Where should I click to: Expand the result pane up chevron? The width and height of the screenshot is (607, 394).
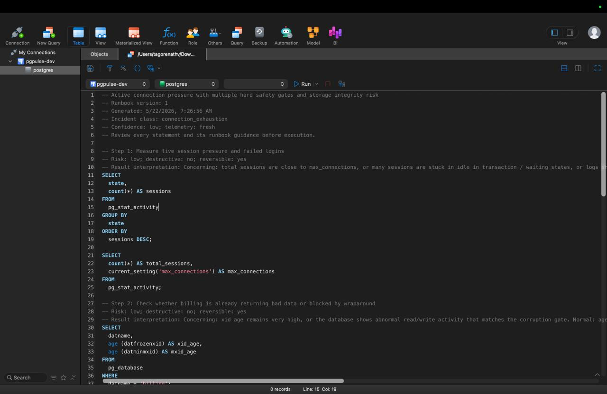pos(597,375)
